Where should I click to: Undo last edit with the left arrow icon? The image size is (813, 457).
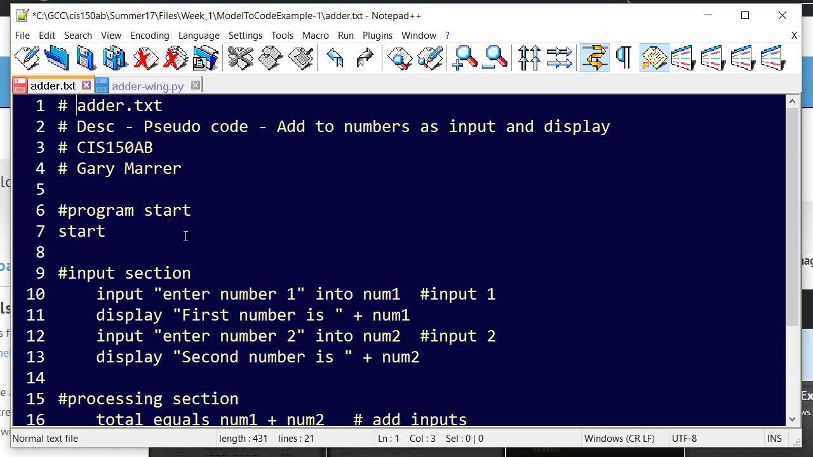tap(335, 58)
